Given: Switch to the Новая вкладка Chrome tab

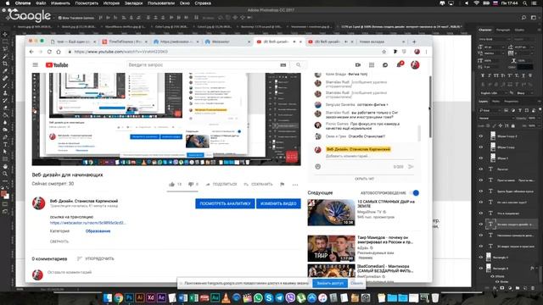Looking at the screenshot, I should (x=381, y=42).
